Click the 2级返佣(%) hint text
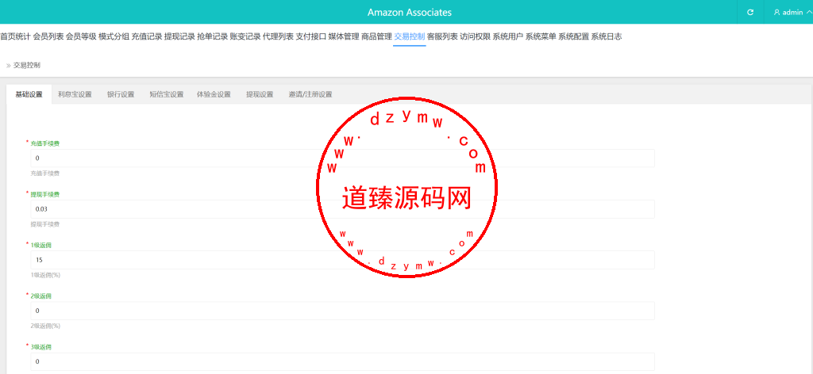Image resolution: width=813 pixels, height=374 pixels. [x=45, y=326]
